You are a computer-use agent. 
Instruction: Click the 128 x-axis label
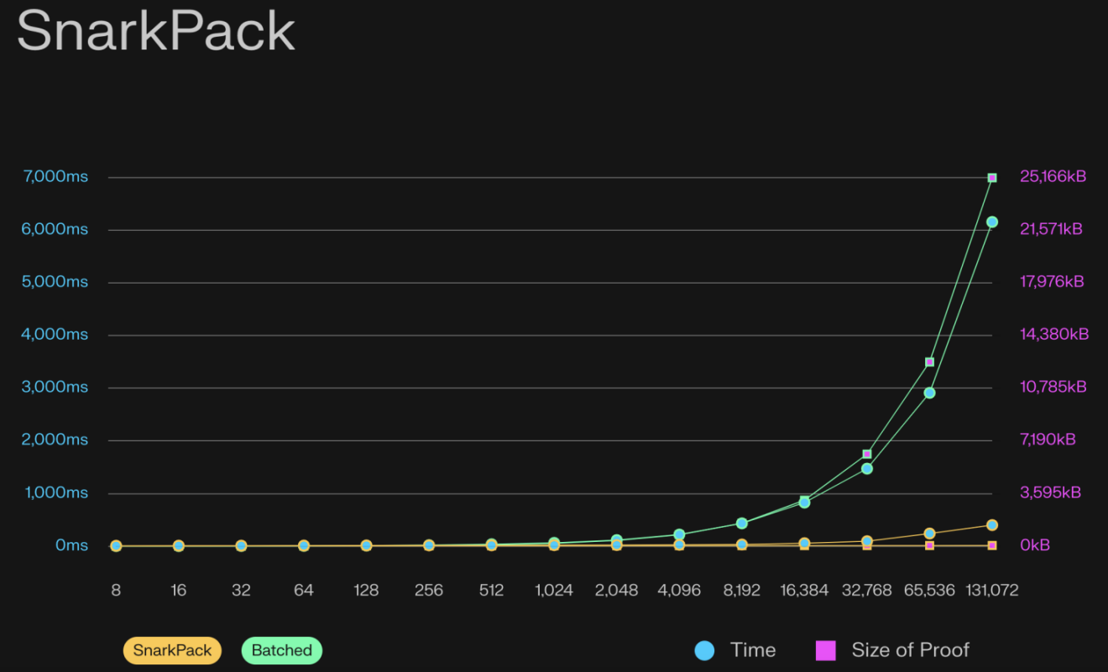pos(366,590)
